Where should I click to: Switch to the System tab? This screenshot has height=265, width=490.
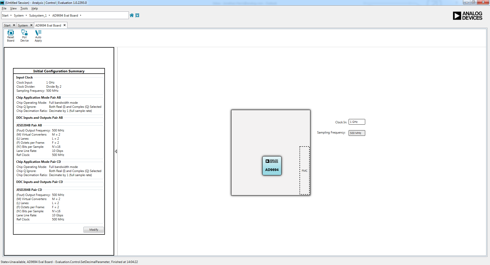tap(23, 25)
